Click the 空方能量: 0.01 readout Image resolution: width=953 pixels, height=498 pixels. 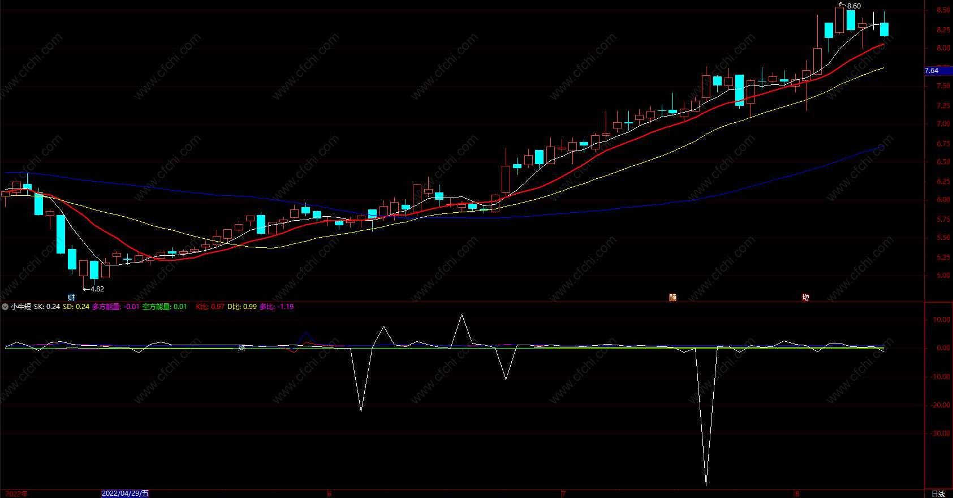point(165,307)
